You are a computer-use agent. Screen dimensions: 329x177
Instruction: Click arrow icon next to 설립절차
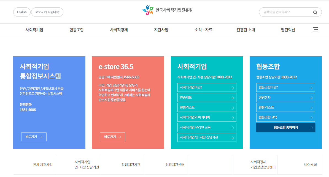tap(311, 98)
